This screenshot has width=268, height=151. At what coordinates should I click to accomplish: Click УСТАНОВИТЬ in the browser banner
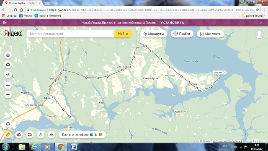coord(172,23)
